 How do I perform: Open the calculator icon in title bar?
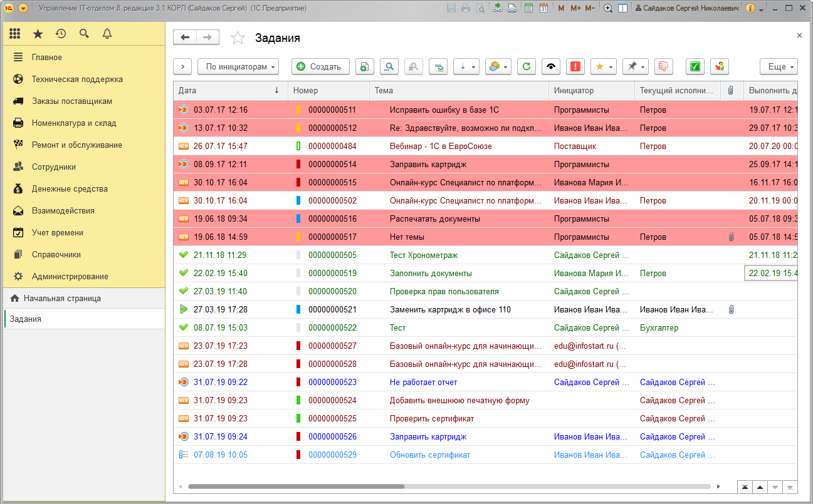[528, 8]
